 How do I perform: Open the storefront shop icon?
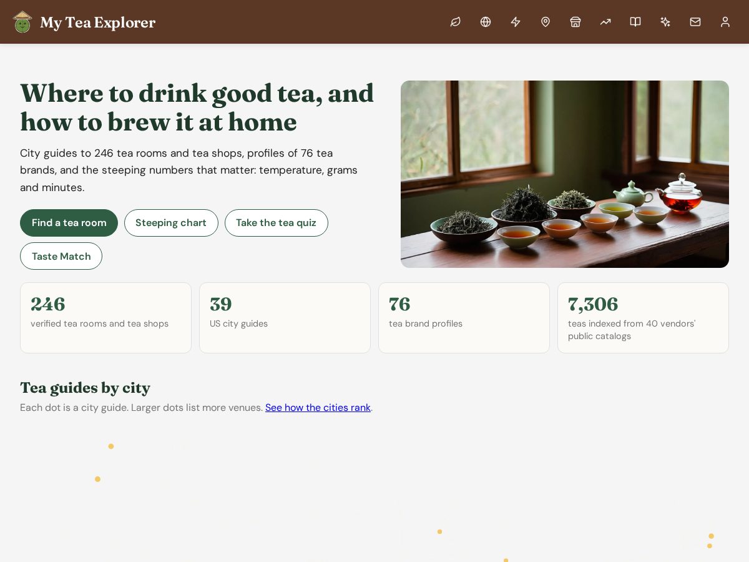click(x=575, y=22)
